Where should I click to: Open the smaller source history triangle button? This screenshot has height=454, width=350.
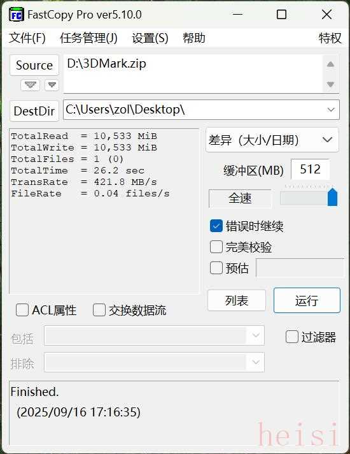(52, 85)
